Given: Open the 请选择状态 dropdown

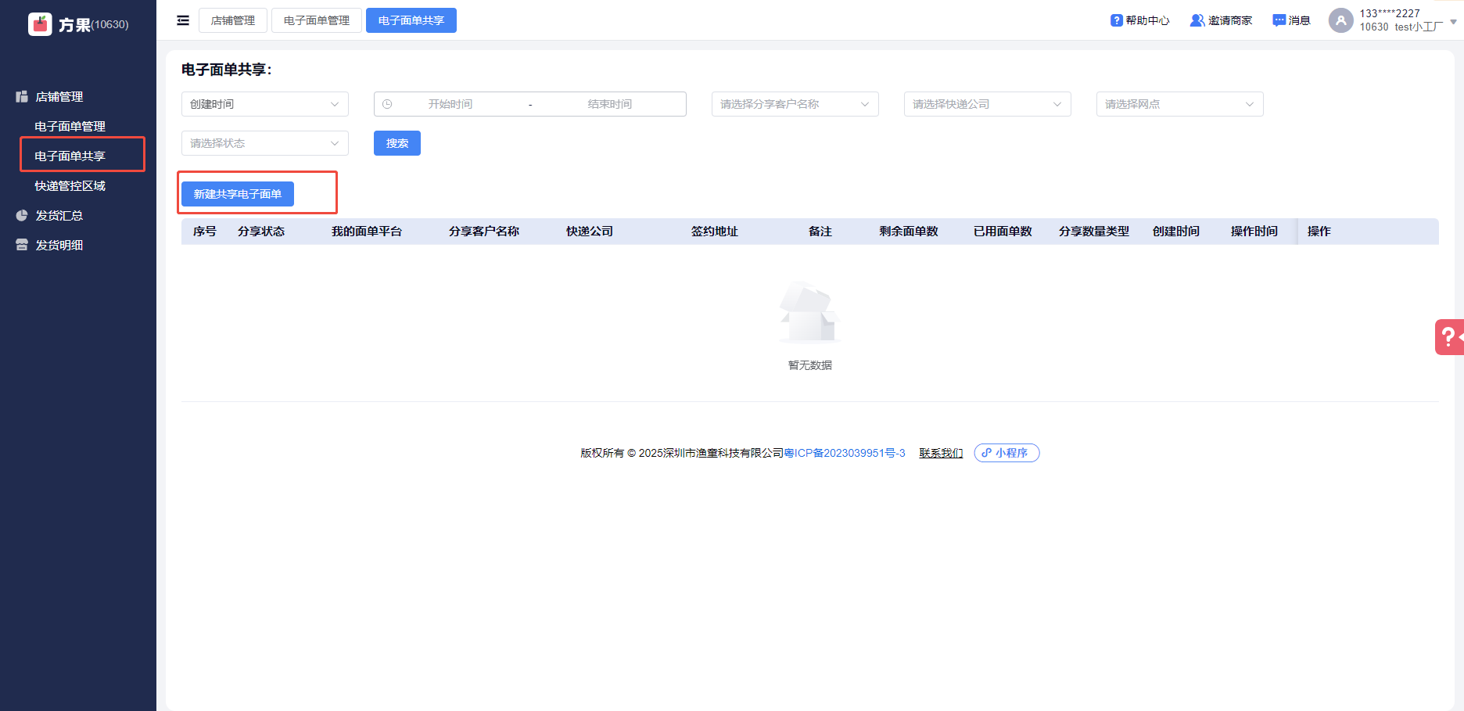Looking at the screenshot, I should point(264,143).
